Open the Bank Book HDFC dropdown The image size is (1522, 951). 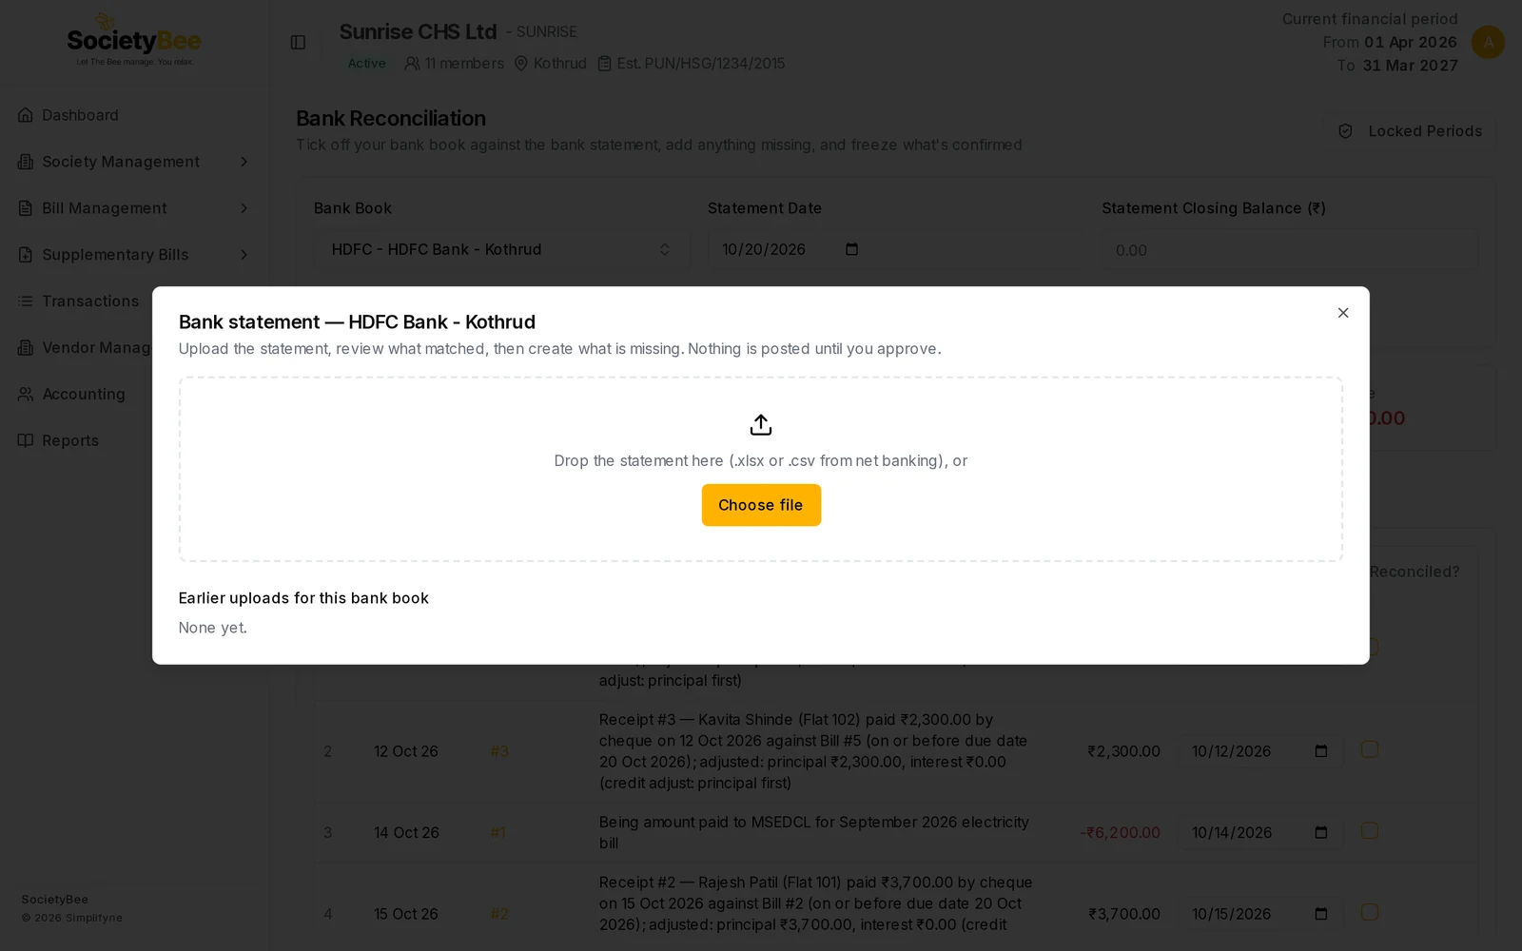click(x=501, y=249)
